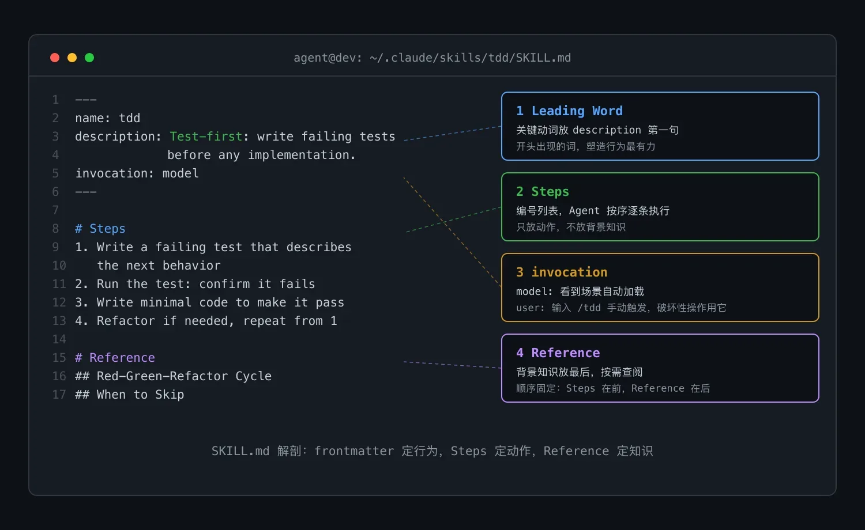Viewport: 865px width, 530px height.
Task: Select the green "Test-first" keyword
Action: (206, 137)
